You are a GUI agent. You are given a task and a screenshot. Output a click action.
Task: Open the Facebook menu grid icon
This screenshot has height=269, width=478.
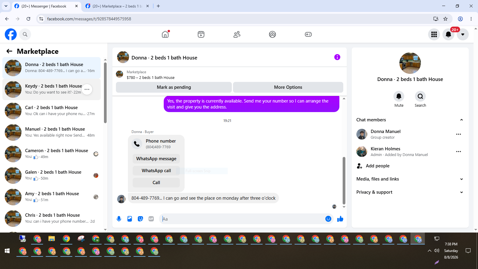[434, 34]
